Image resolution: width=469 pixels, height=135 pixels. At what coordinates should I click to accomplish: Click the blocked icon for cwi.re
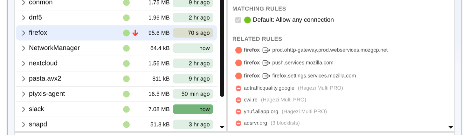click(x=238, y=100)
